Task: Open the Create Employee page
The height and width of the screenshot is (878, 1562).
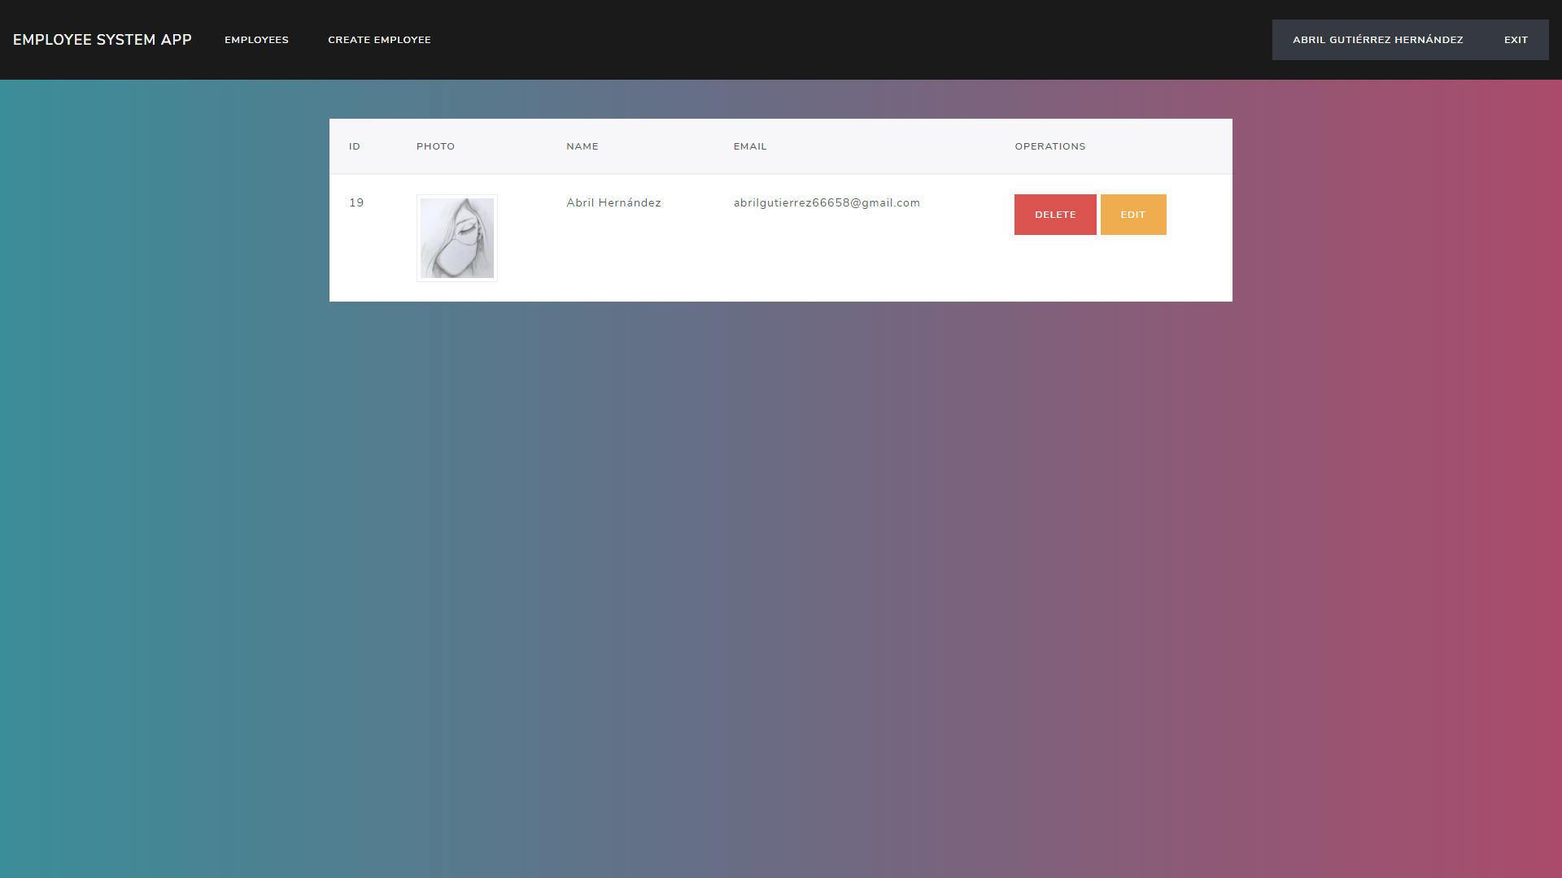Action: tap(379, 40)
